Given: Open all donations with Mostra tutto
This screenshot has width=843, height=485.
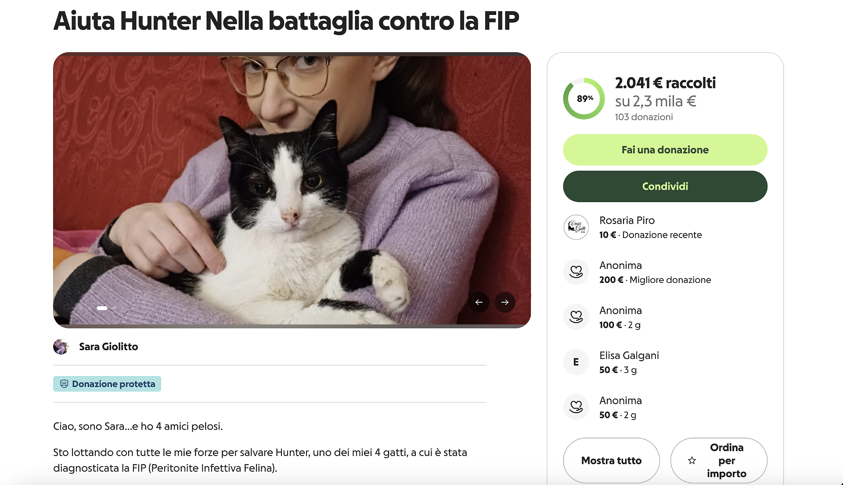Looking at the screenshot, I should coord(611,460).
